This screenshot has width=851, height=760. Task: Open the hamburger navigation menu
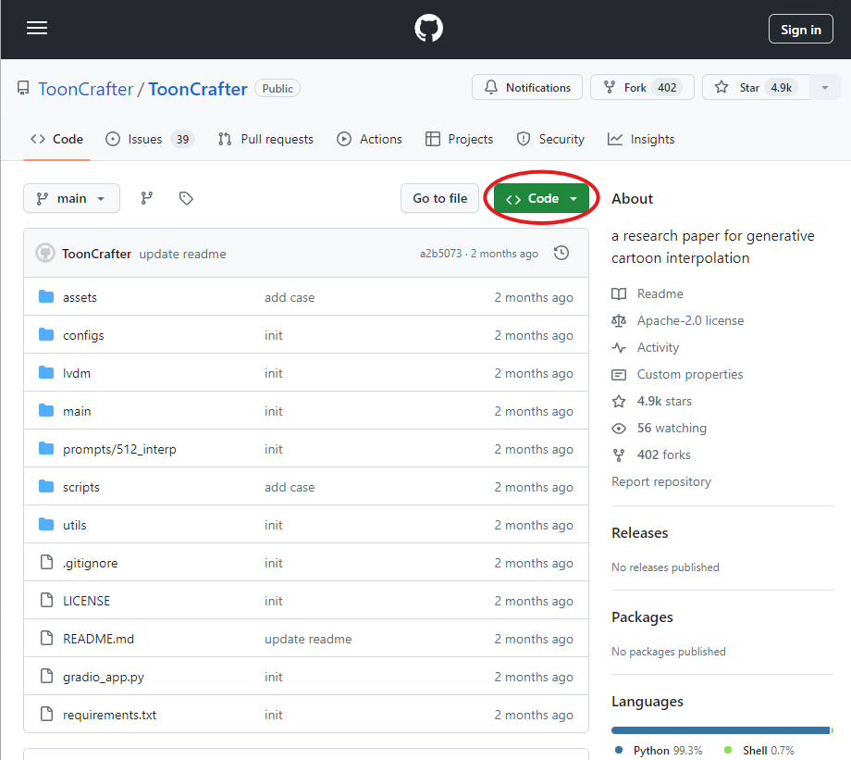tap(37, 28)
